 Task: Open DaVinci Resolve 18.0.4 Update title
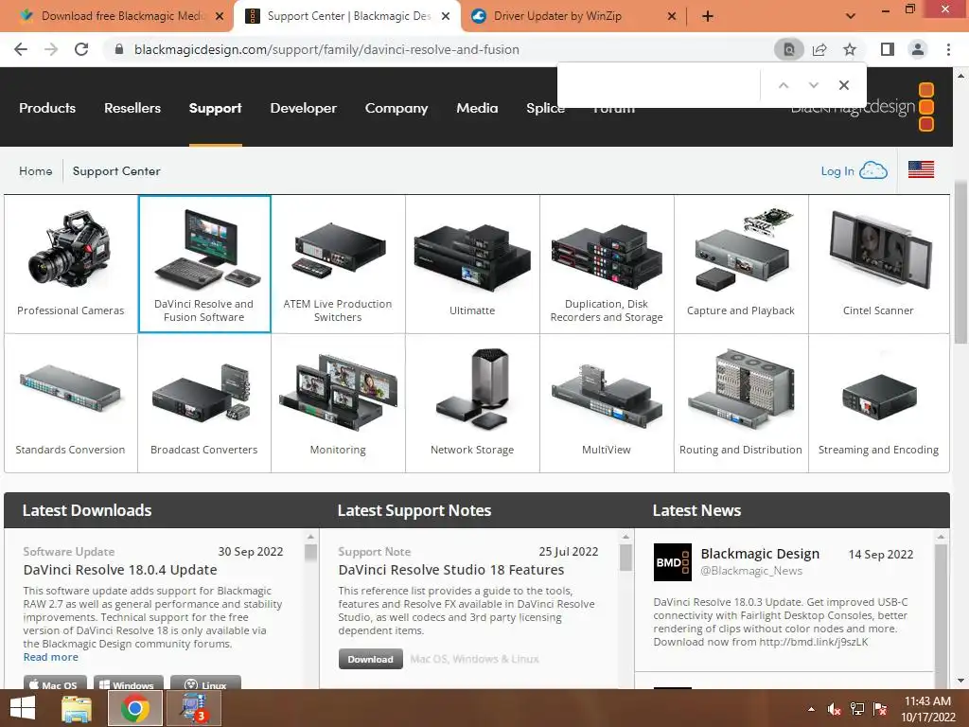[120, 569]
